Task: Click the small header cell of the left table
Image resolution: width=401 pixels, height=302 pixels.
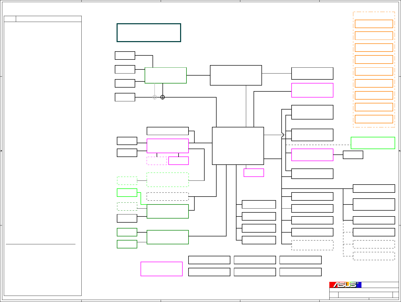Action: [10, 19]
